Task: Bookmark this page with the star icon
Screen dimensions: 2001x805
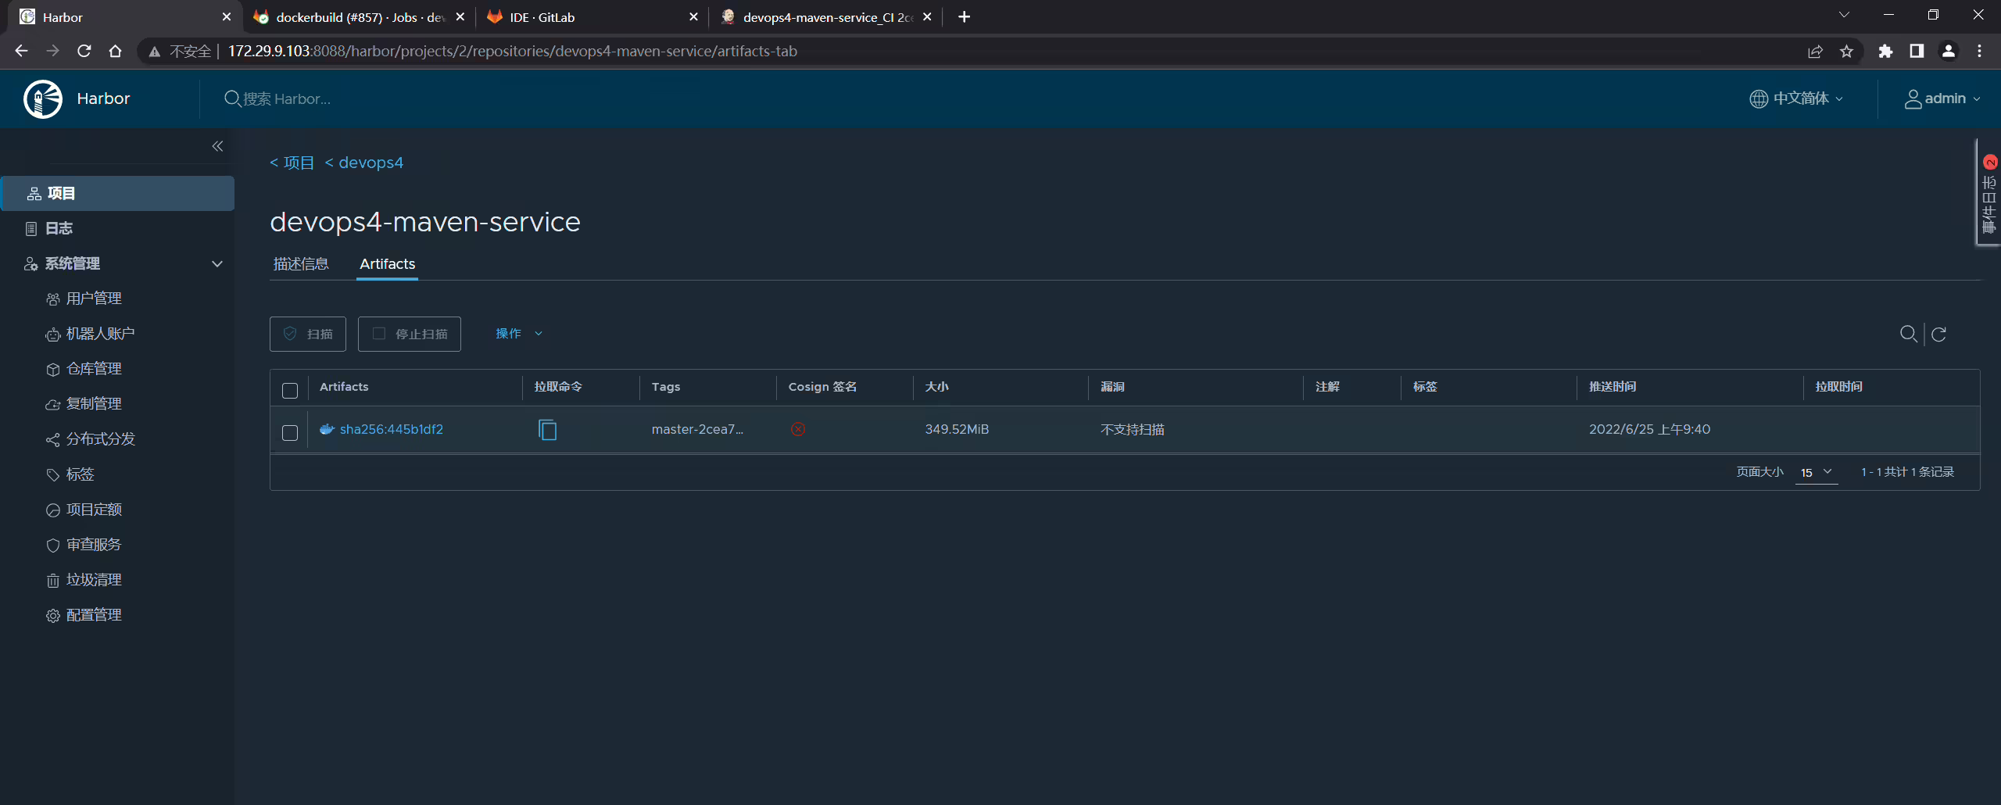Action: pyautogui.click(x=1846, y=52)
